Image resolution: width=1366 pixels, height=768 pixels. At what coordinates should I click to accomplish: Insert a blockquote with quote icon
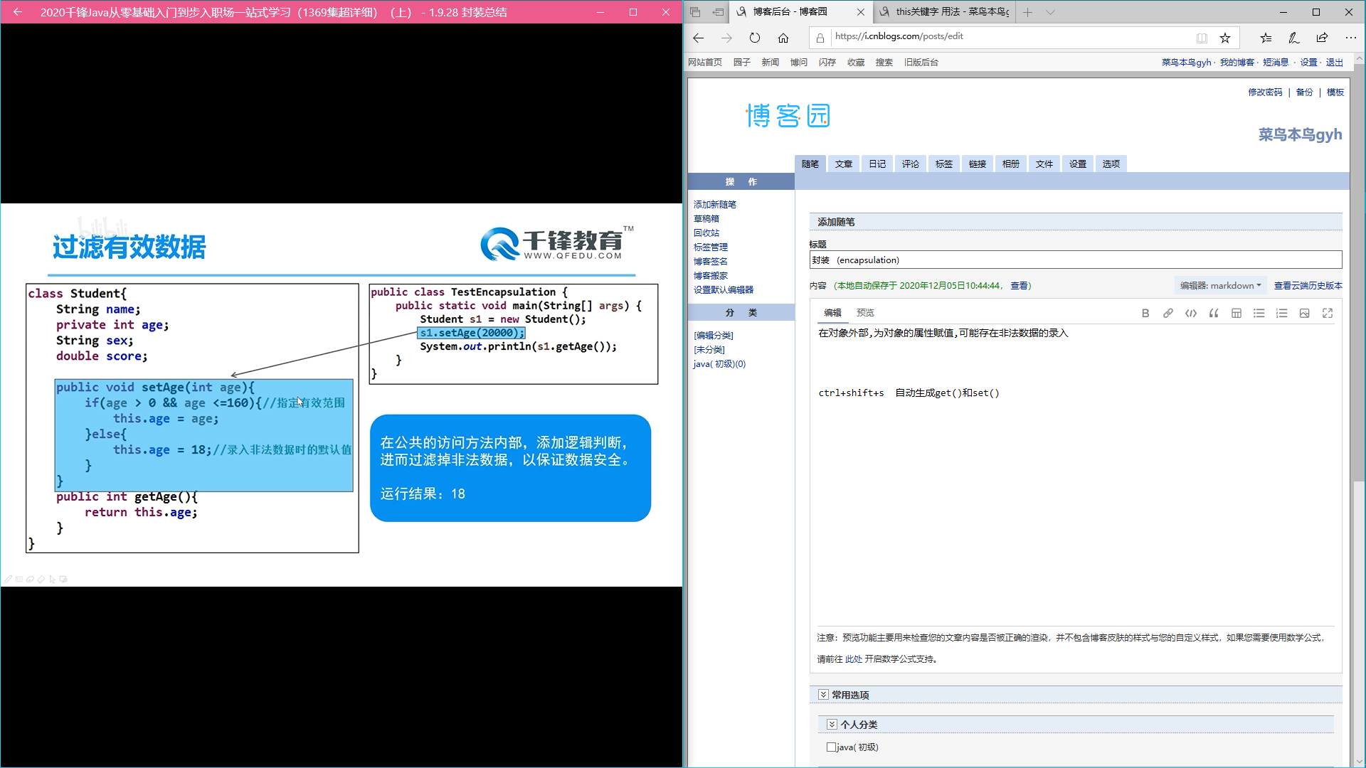1213,314
